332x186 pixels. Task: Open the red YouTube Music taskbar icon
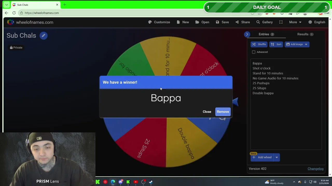(x=105, y=182)
